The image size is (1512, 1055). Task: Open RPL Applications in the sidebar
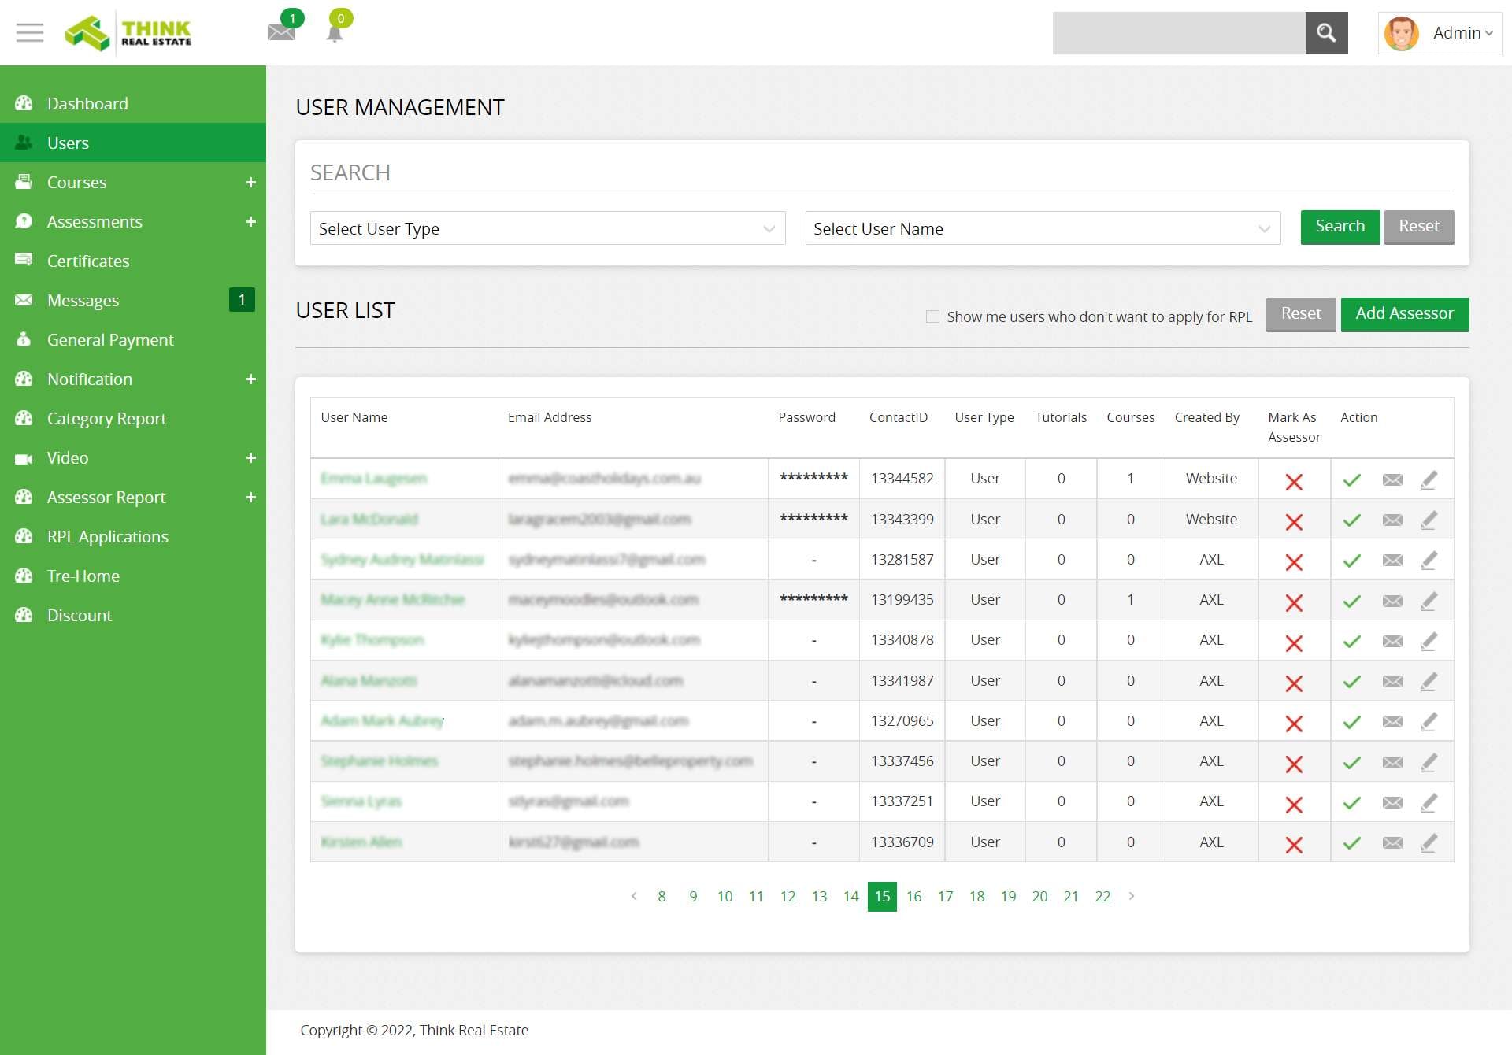click(x=133, y=536)
